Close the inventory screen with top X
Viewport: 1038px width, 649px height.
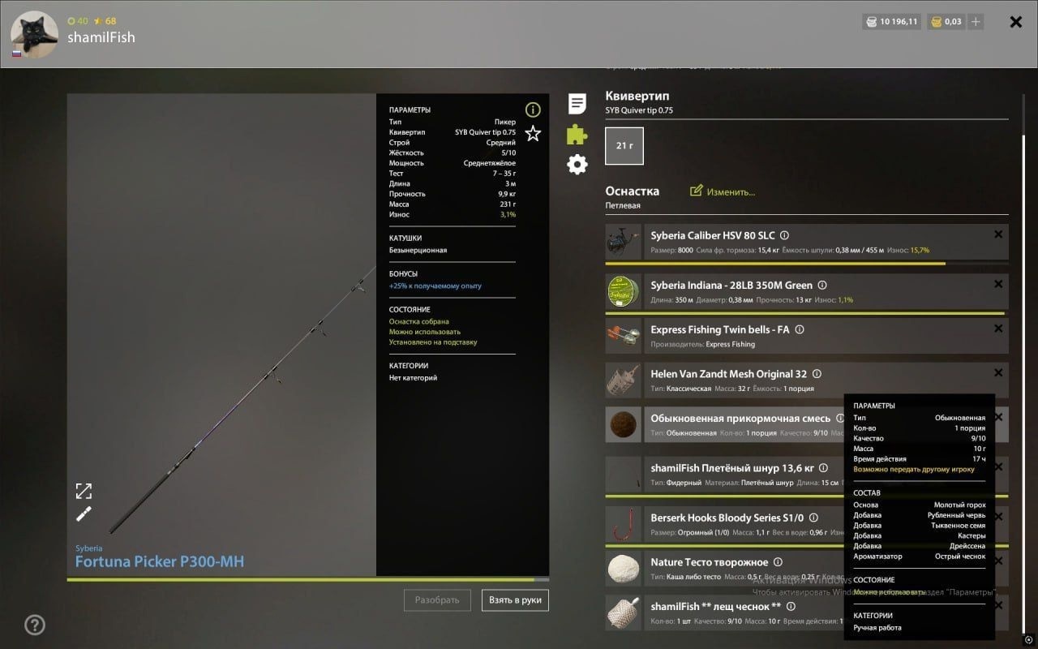click(x=1015, y=22)
